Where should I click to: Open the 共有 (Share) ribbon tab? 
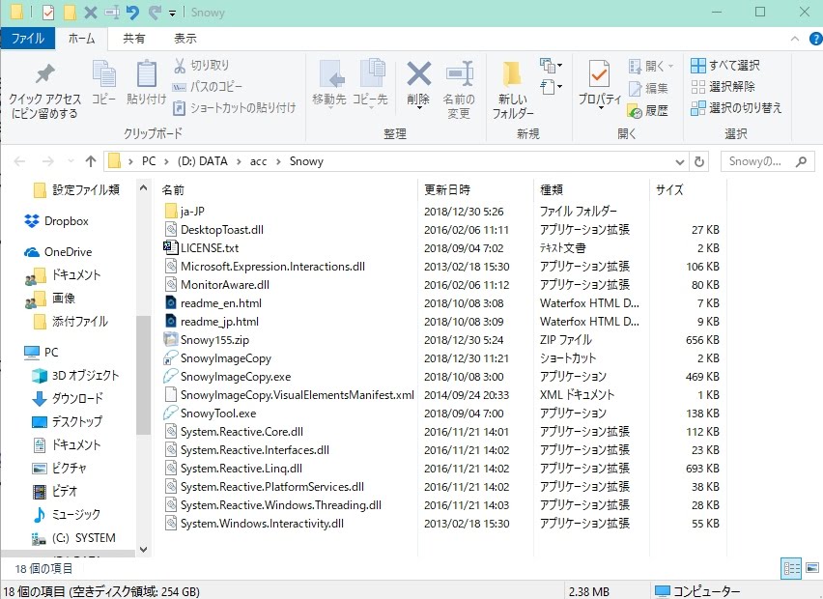coord(134,39)
